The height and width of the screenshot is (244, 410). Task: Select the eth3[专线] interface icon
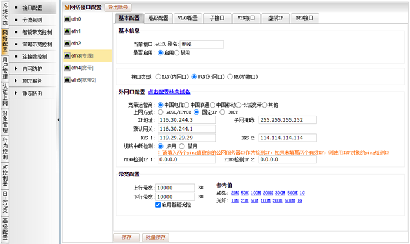click(x=66, y=56)
